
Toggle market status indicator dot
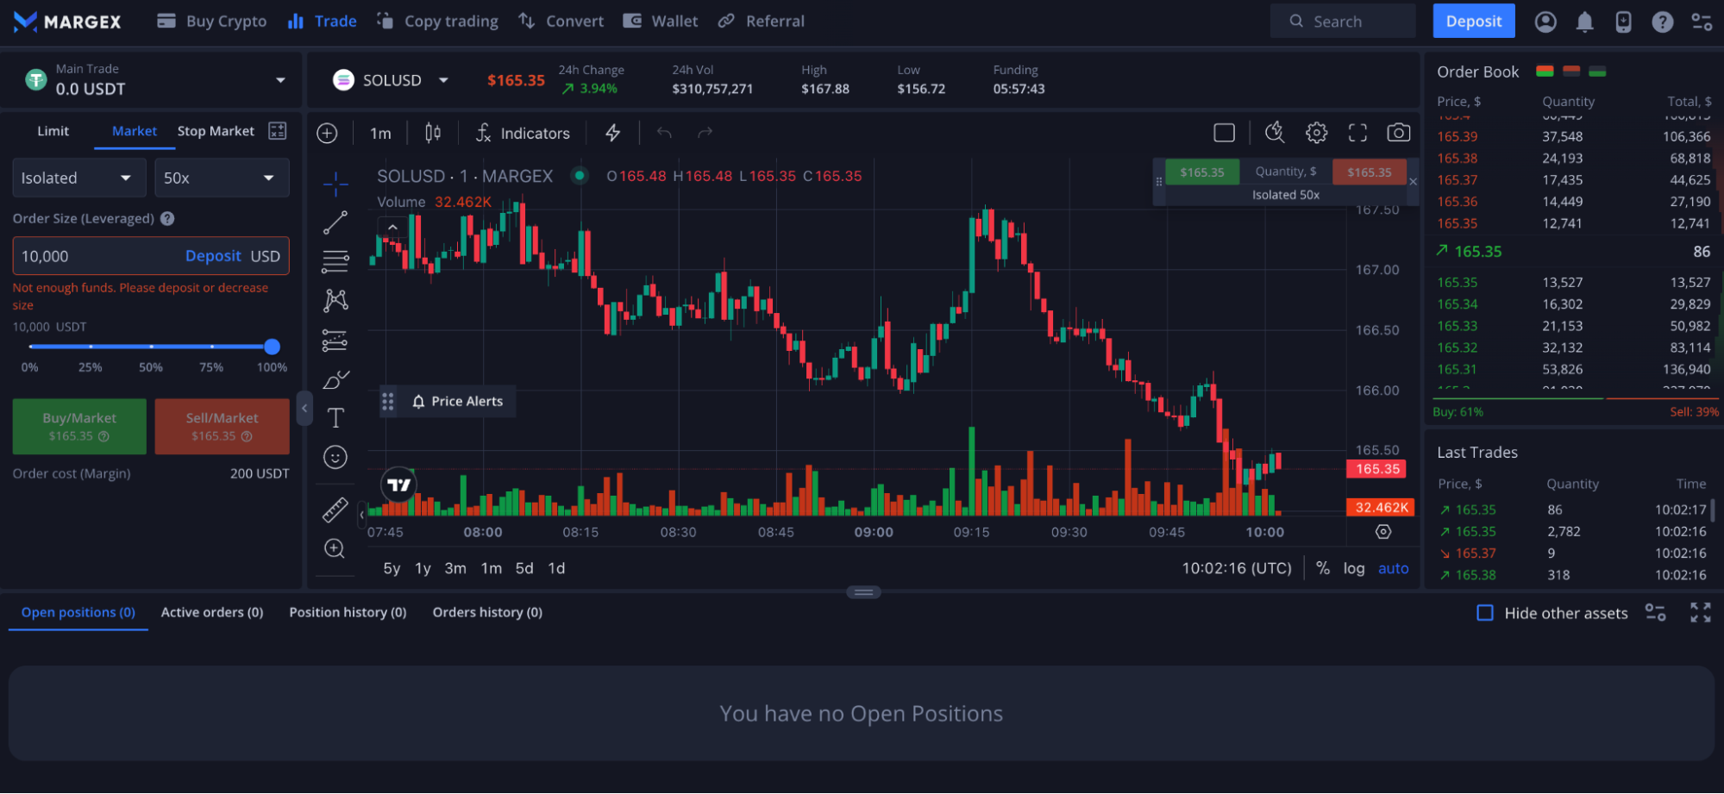coord(580,176)
